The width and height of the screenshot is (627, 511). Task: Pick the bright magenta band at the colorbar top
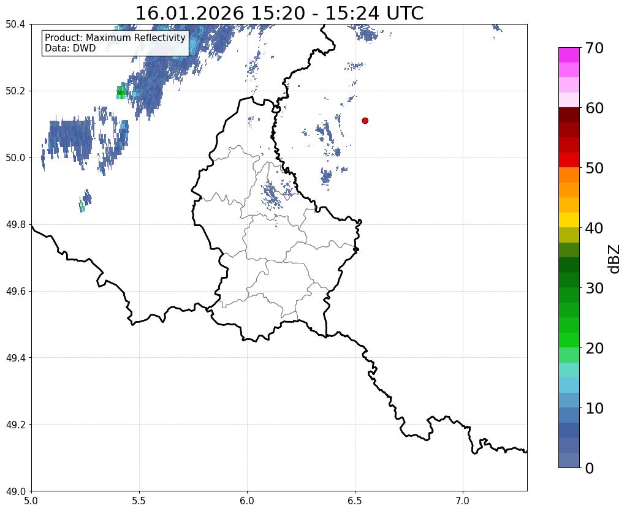click(569, 55)
